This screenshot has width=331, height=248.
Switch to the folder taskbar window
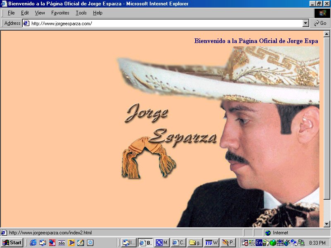point(195,243)
